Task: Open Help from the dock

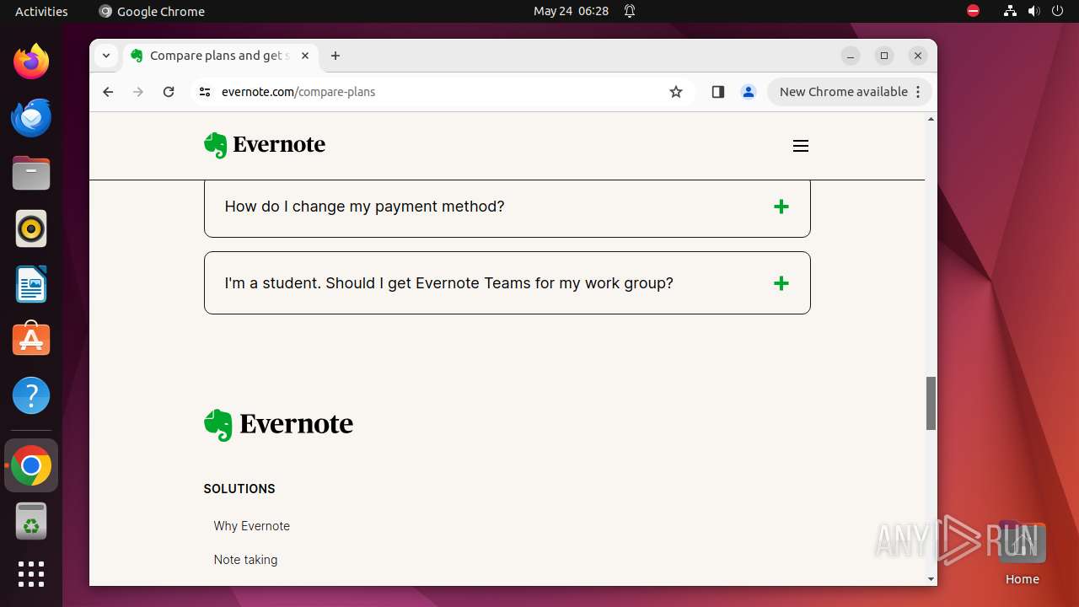Action: (31, 395)
